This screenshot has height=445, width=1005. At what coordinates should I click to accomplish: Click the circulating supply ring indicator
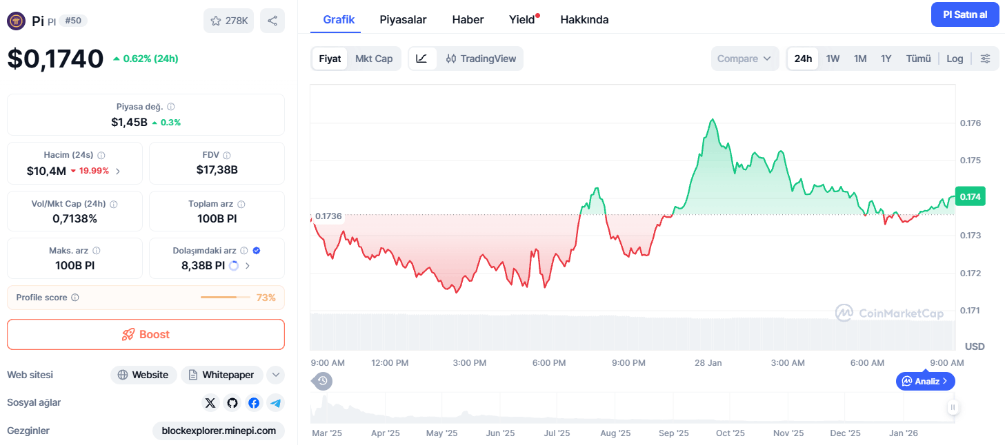click(x=234, y=265)
